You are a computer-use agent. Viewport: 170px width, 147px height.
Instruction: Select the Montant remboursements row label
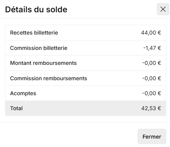point(43,63)
